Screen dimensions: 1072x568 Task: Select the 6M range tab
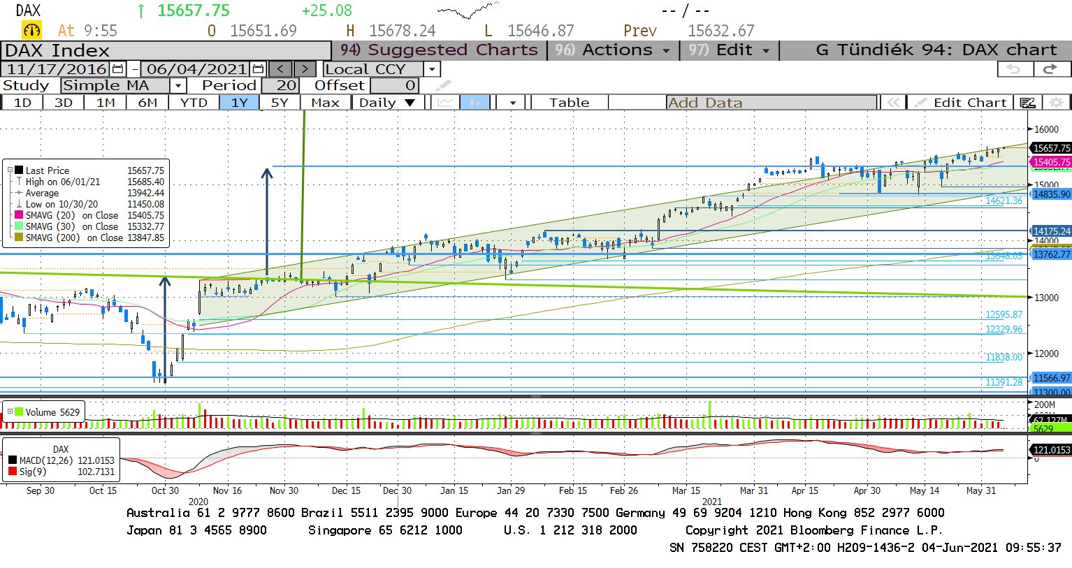tap(147, 103)
